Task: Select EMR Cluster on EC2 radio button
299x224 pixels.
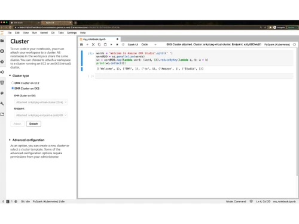Action: 13,83
